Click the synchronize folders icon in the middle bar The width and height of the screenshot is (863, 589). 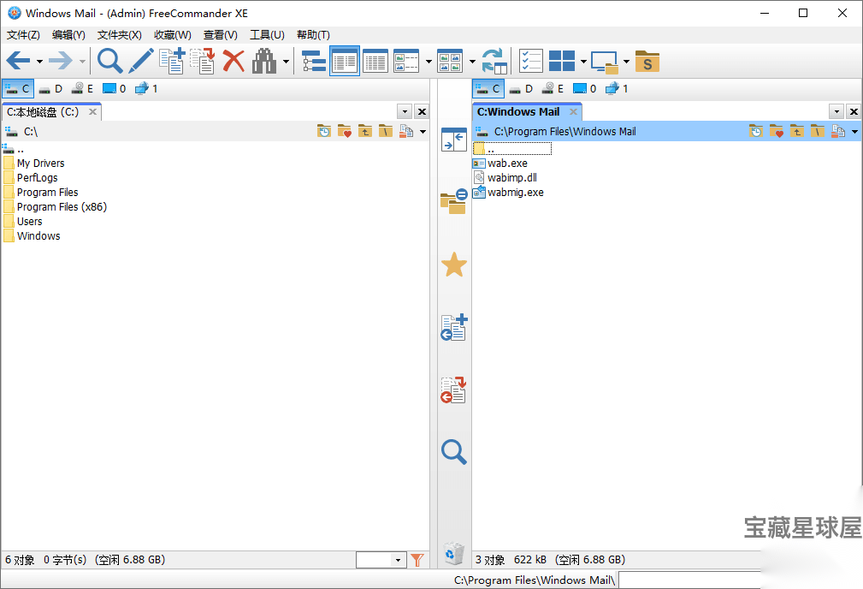tap(454, 201)
